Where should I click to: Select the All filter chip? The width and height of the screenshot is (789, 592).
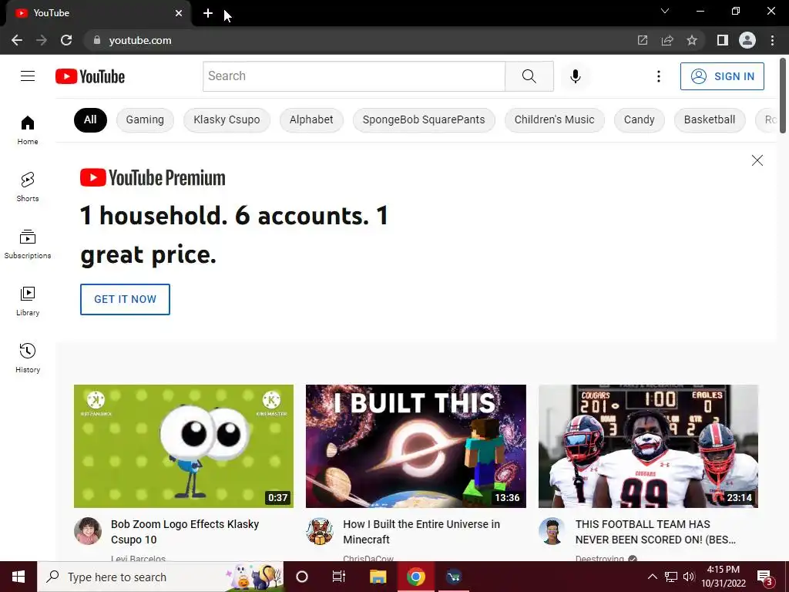pos(90,119)
